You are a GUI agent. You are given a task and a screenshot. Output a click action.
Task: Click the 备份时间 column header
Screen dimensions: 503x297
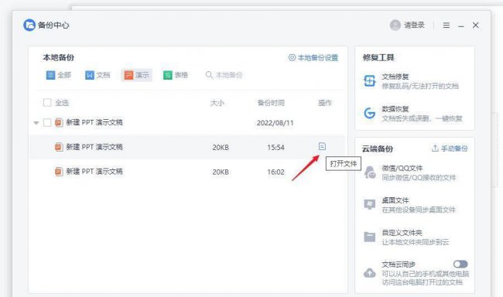[x=271, y=103]
